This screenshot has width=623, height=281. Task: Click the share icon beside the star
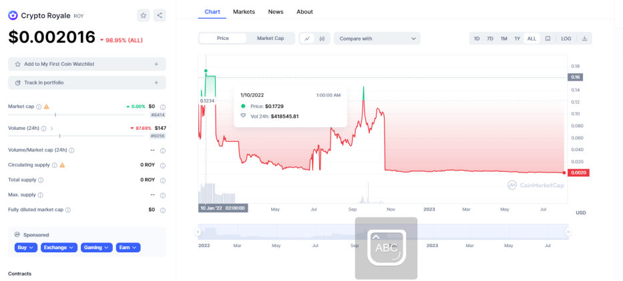[160, 15]
